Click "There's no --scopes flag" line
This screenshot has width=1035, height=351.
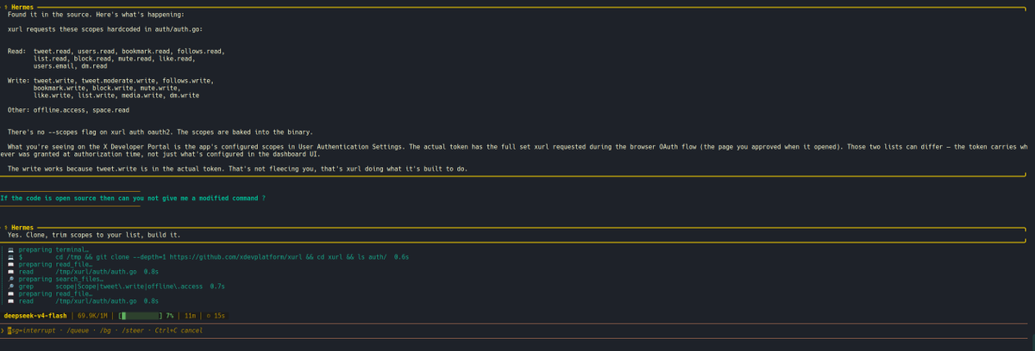pyautogui.click(x=160, y=132)
